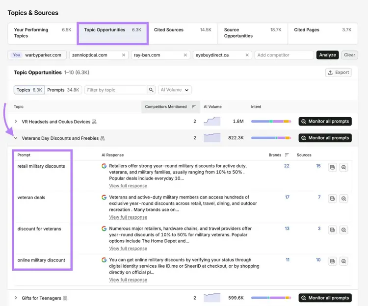Viewport: 368px width, 306px height.
Task: Click the Analyze button
Action: [x=327, y=55]
